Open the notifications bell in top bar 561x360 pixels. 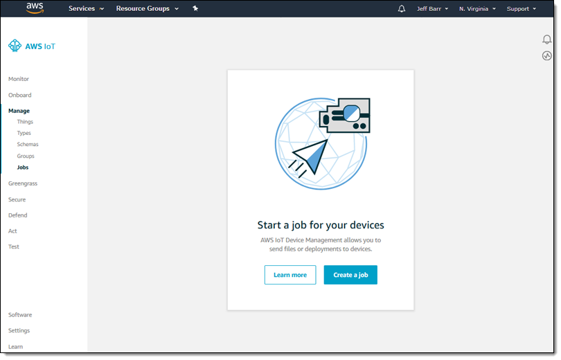click(x=402, y=9)
